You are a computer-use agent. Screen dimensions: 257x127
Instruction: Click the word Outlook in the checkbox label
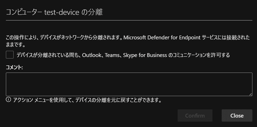[x=92, y=55]
